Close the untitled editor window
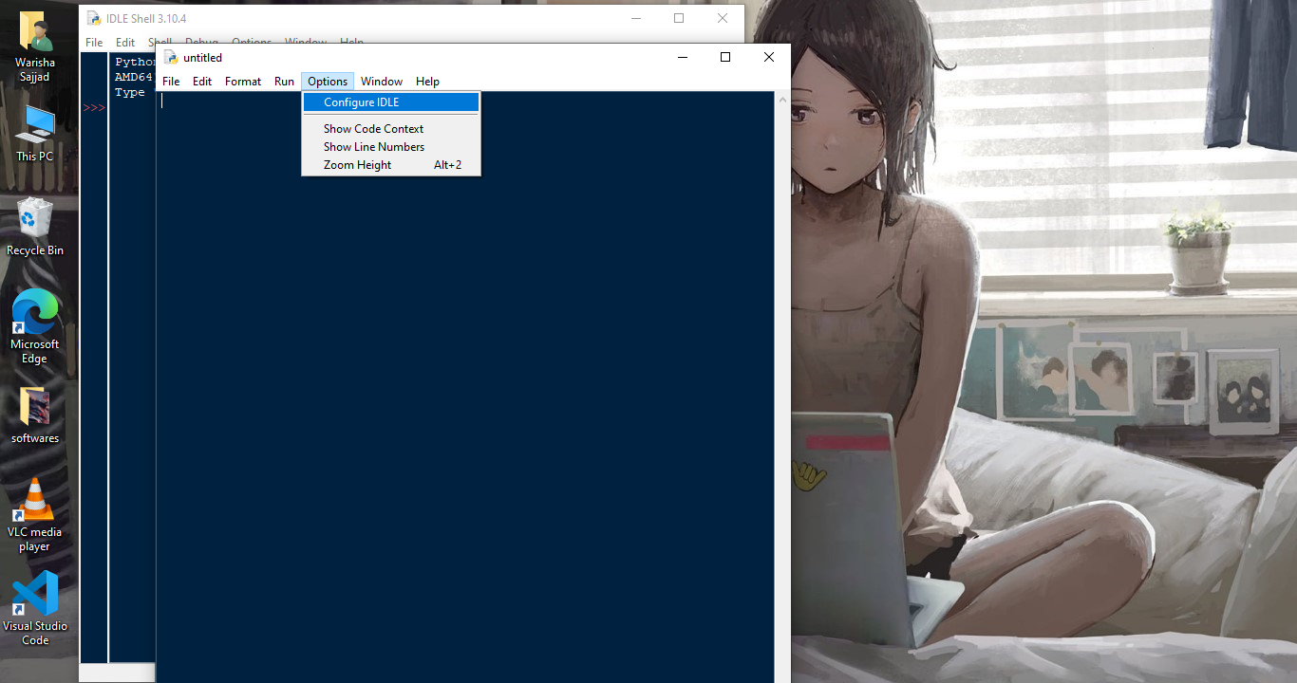The width and height of the screenshot is (1297, 683). [x=769, y=57]
